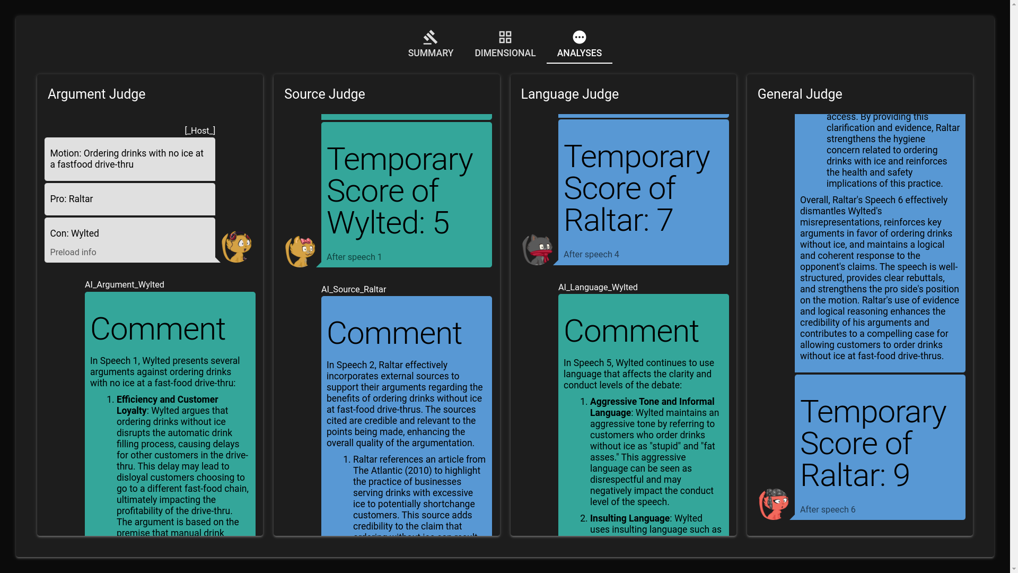Click the Source Judge cat avatar with bow

(x=300, y=251)
